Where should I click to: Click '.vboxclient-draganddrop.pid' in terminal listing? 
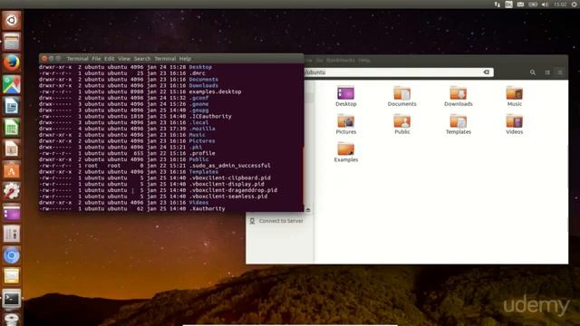pyautogui.click(x=233, y=190)
